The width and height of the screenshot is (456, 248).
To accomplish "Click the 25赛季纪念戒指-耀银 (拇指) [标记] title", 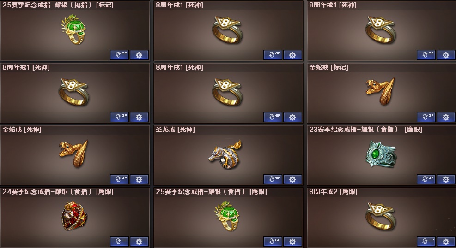I will pyautogui.click(x=58, y=5).
